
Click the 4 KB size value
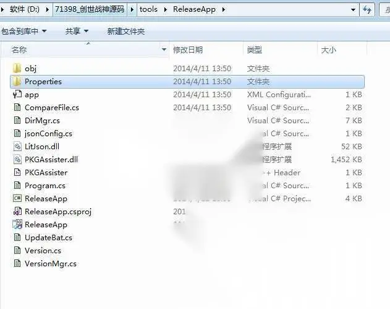354,199
